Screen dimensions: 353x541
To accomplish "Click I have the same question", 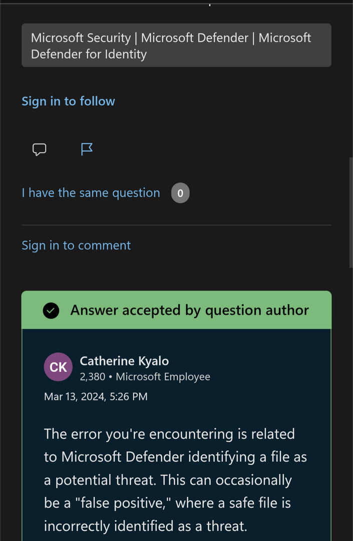I will point(91,193).
